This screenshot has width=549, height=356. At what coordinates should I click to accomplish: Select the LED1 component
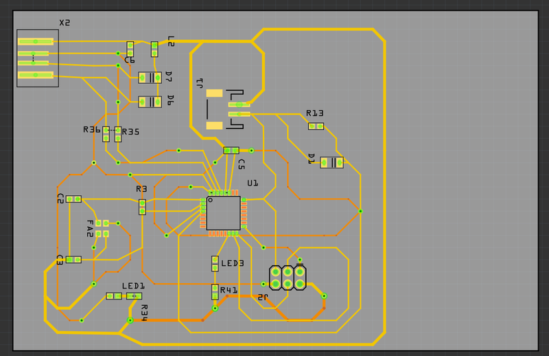pos(124,296)
